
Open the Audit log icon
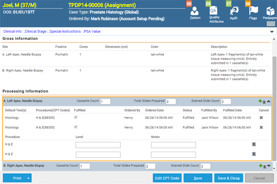[x=234, y=11]
